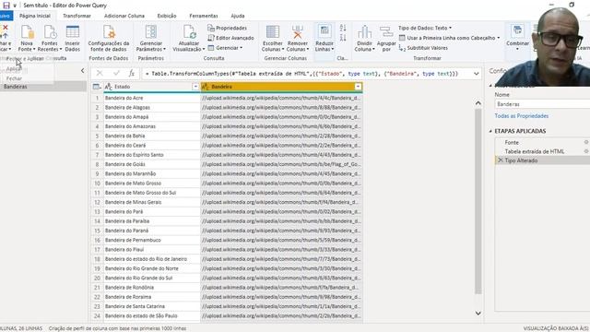The height and width of the screenshot is (332, 590).
Task: Switch to Adicionar Coluna tab
Action: click(x=124, y=16)
